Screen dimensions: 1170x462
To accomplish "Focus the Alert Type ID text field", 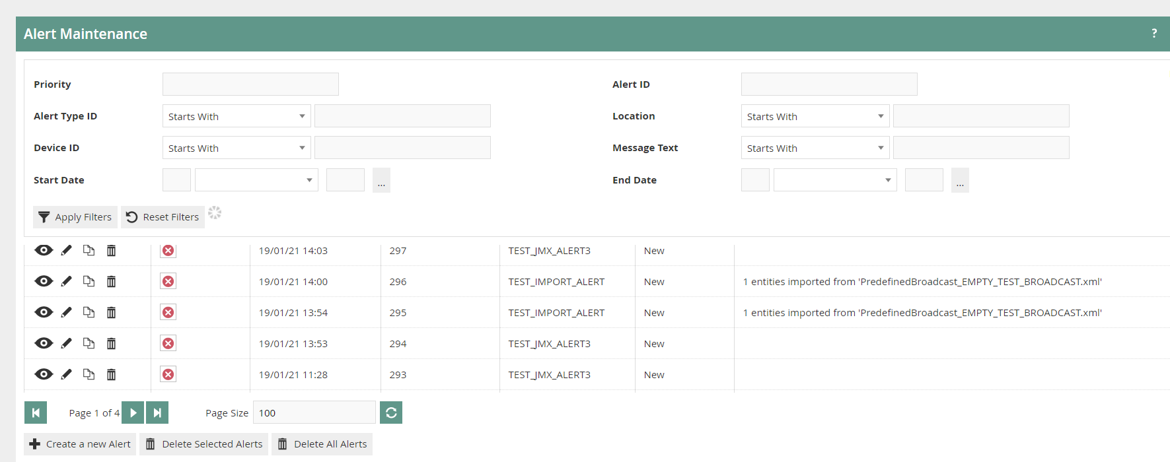I will (x=402, y=115).
